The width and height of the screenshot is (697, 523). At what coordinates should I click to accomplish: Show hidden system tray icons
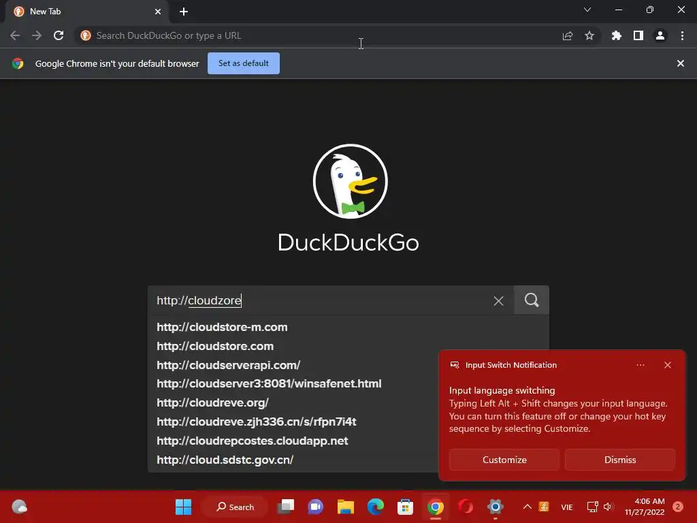click(x=528, y=507)
